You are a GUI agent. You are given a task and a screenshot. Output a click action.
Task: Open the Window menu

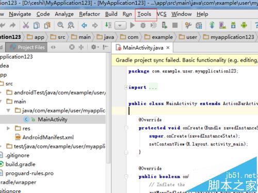pos(182,14)
